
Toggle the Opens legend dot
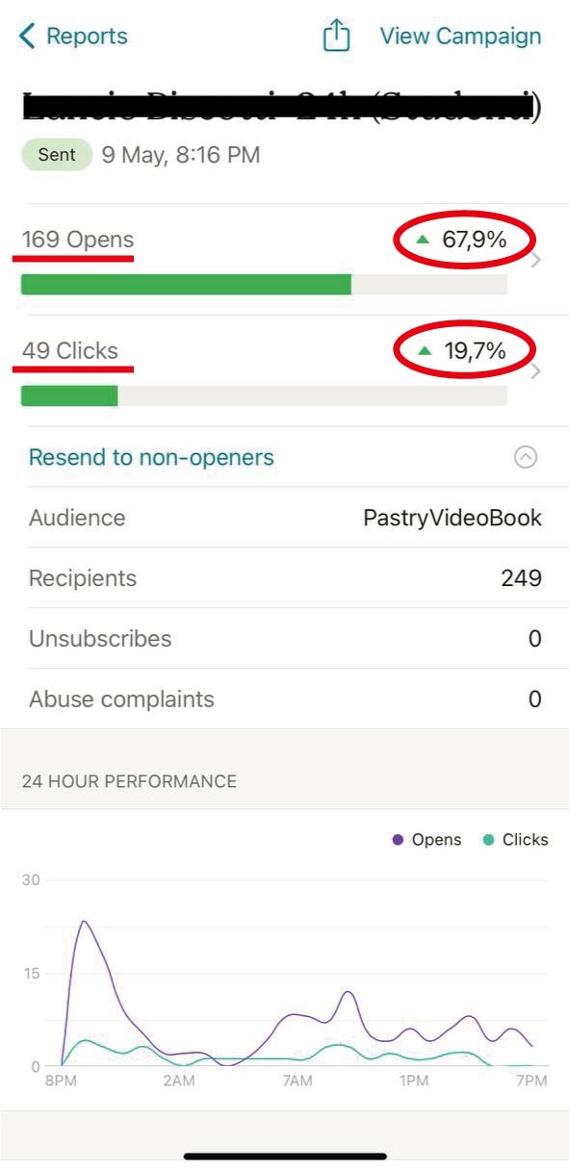[398, 840]
